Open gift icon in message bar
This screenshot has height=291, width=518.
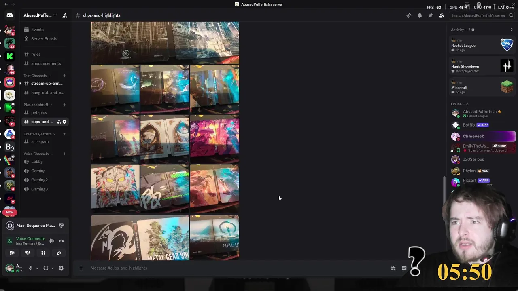coord(393,268)
